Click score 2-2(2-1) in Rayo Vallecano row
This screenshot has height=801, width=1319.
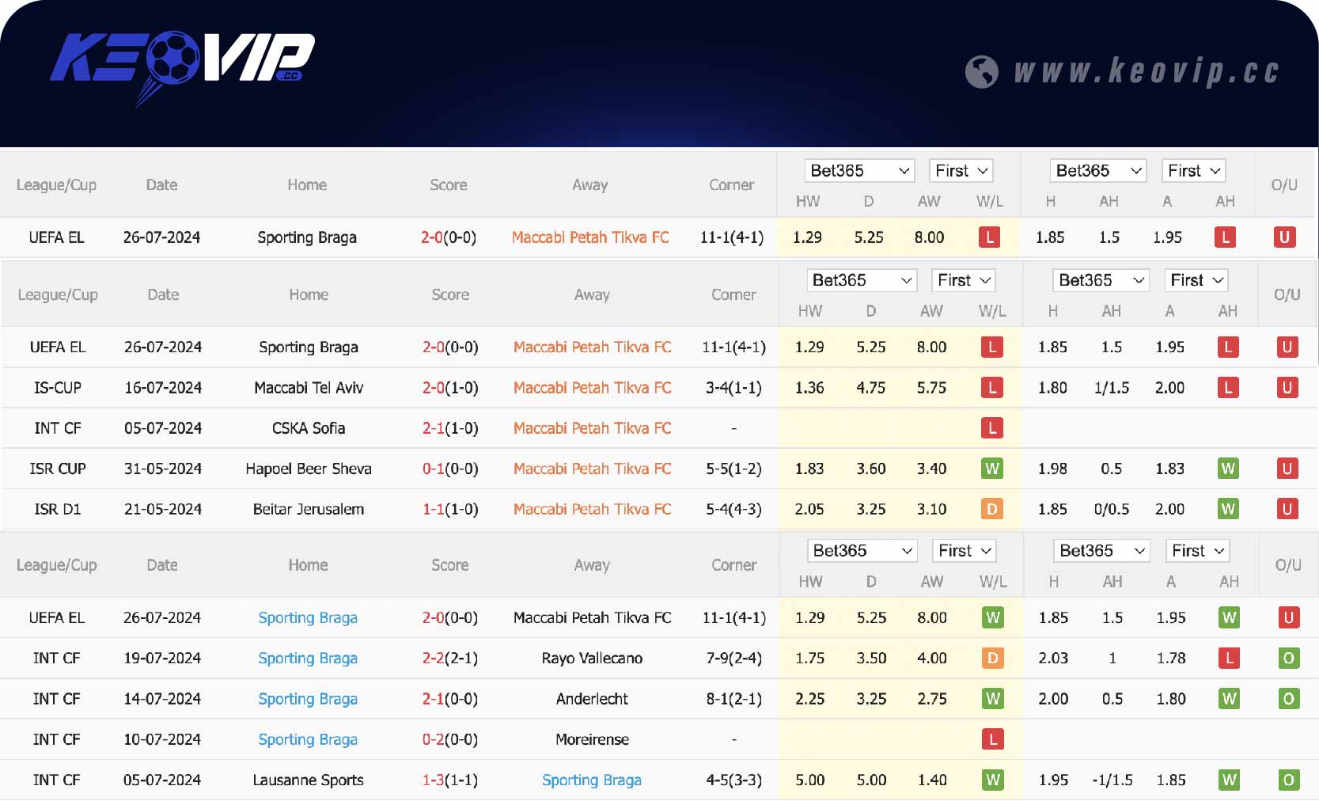450,659
